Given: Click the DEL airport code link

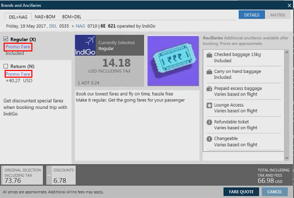Looking at the screenshot, I should (53, 26).
